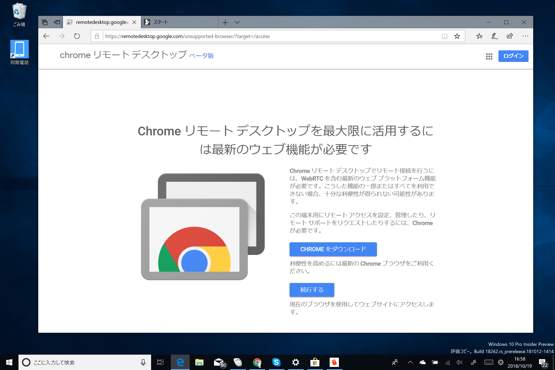Open the new tab dropdown chevron
The image size is (555, 370).
pos(237,22)
